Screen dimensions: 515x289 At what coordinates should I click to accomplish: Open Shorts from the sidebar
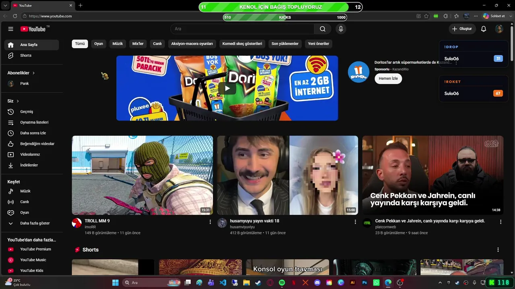(x=32, y=55)
